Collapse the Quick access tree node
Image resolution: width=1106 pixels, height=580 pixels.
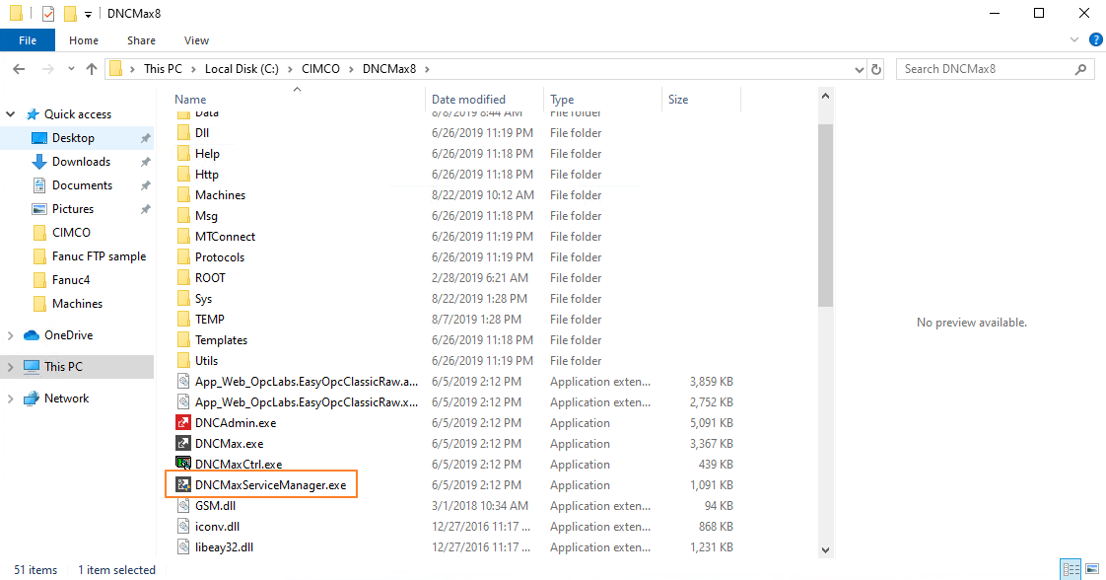click(11, 114)
